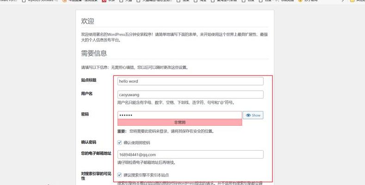Click the email field showing 168948441@qq.com
Screen dimensions: 365x185
pos(191,154)
